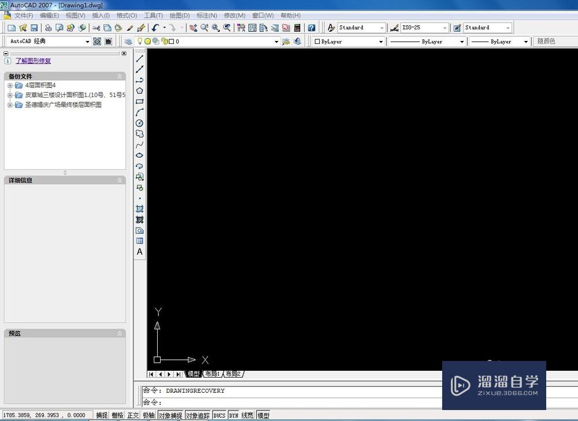This screenshot has width=578, height=421.
Task: Open the QuickCalc calculator icon
Action: coord(297,28)
